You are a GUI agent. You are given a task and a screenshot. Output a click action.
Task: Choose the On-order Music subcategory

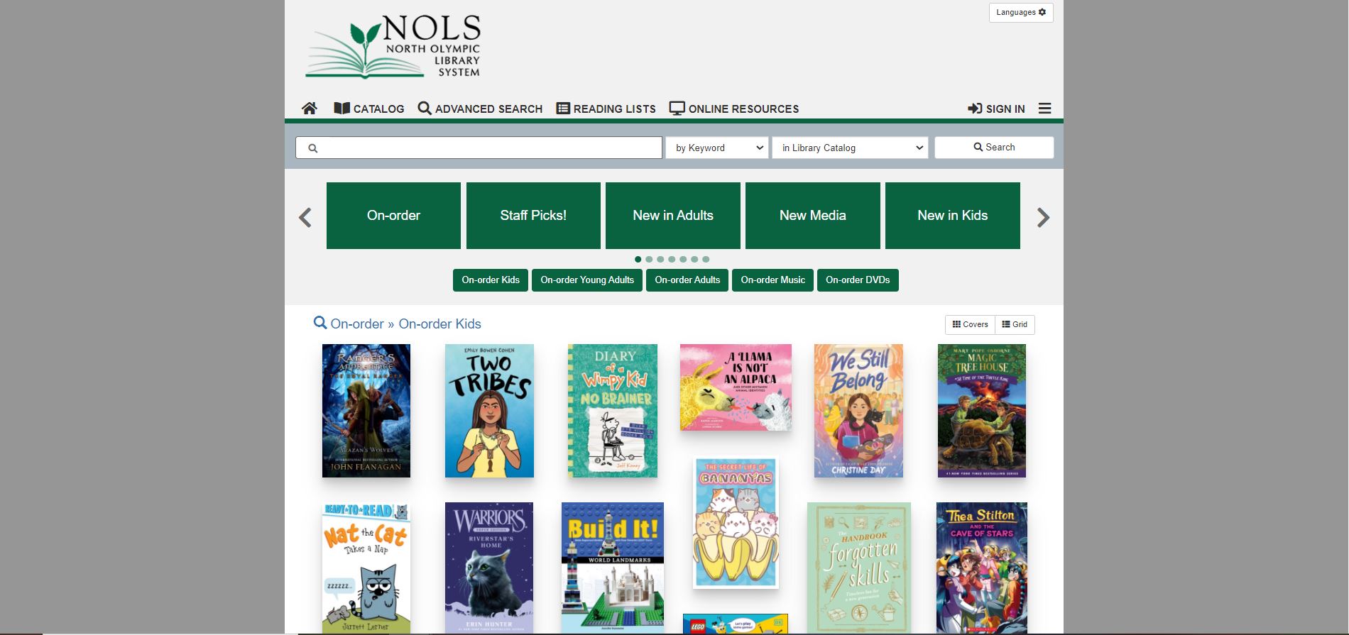pyautogui.click(x=772, y=280)
